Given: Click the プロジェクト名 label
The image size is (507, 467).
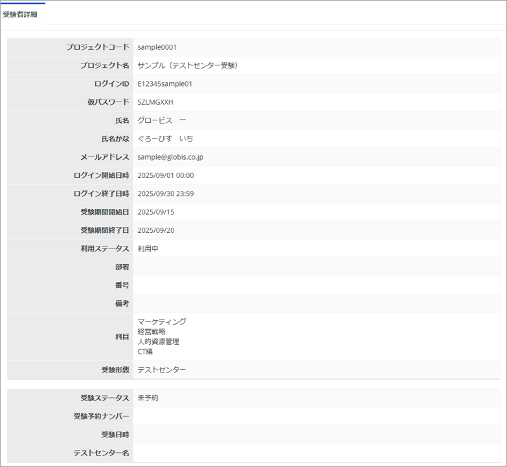Looking at the screenshot, I should click(105, 65).
